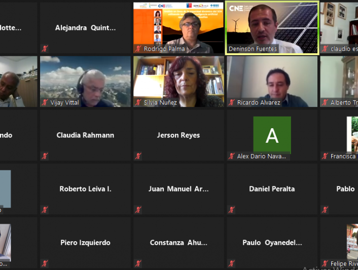This screenshot has width=358, height=270.
Task: Select Vijay Vittal's video tile
Action: coord(85,82)
